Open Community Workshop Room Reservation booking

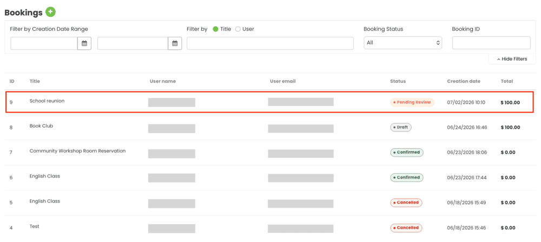(x=77, y=151)
